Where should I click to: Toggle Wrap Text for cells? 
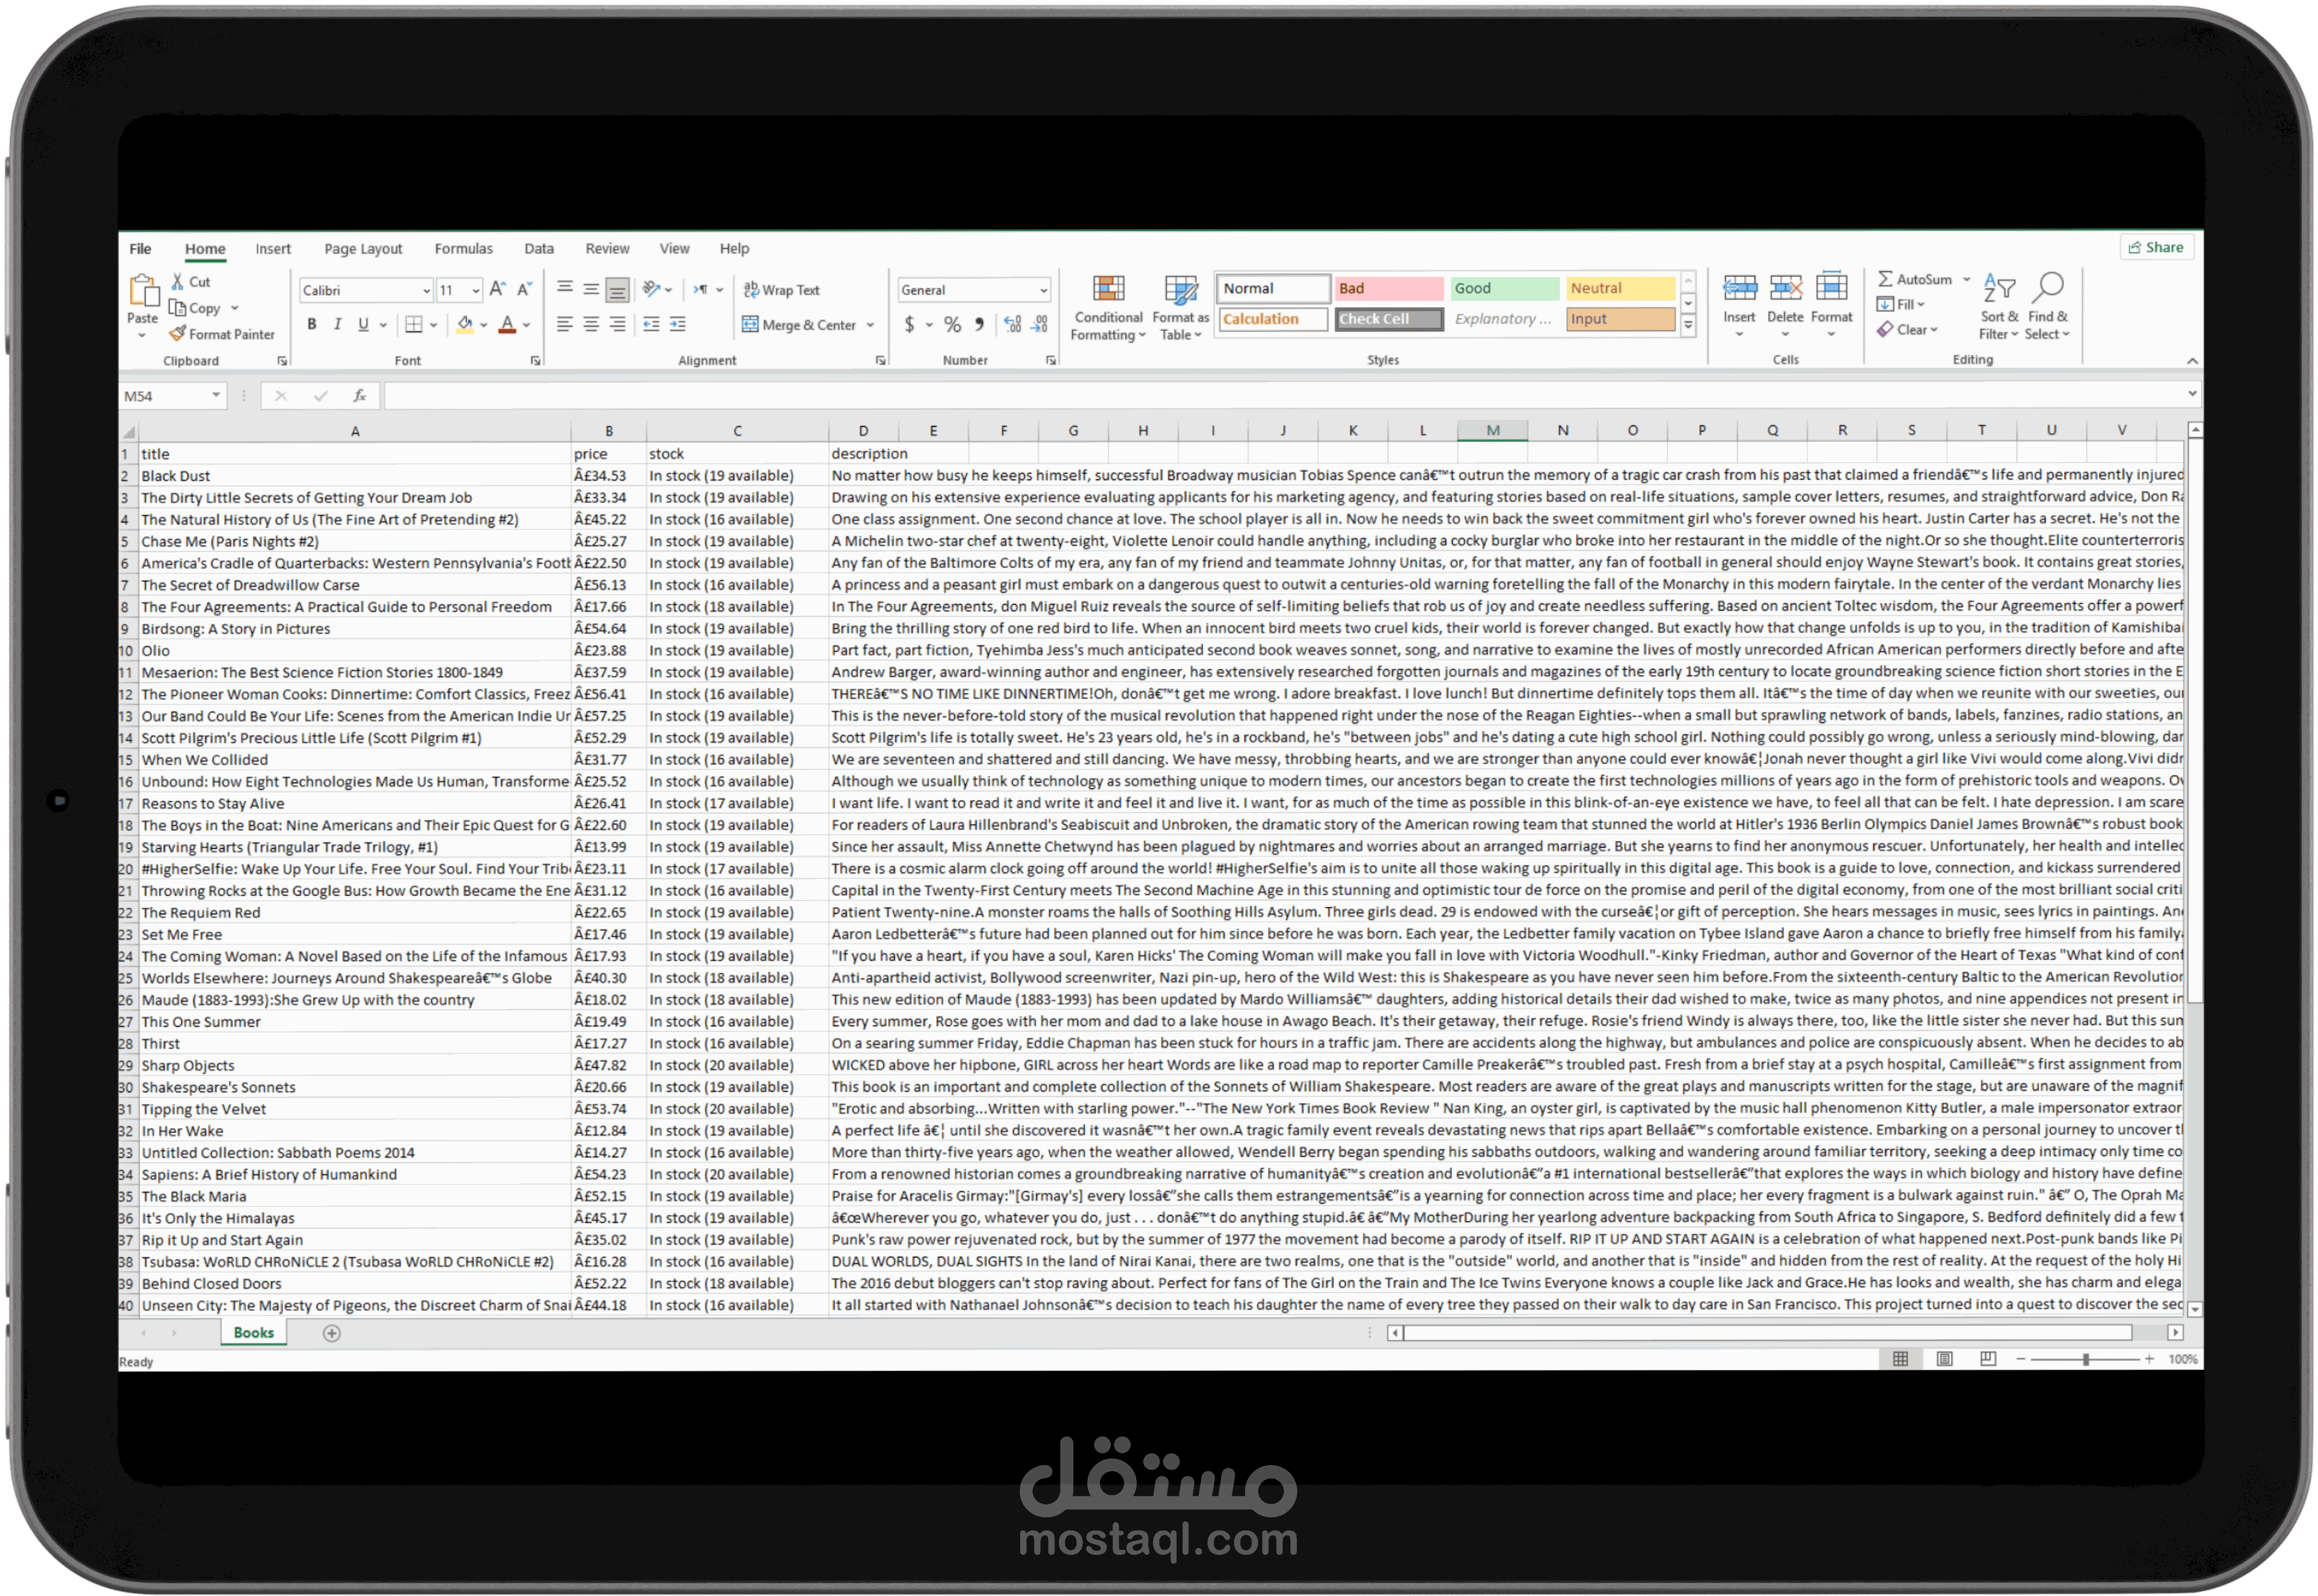(781, 290)
